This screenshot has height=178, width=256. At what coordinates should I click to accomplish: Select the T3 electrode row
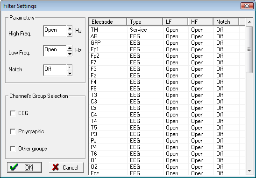[167, 95]
